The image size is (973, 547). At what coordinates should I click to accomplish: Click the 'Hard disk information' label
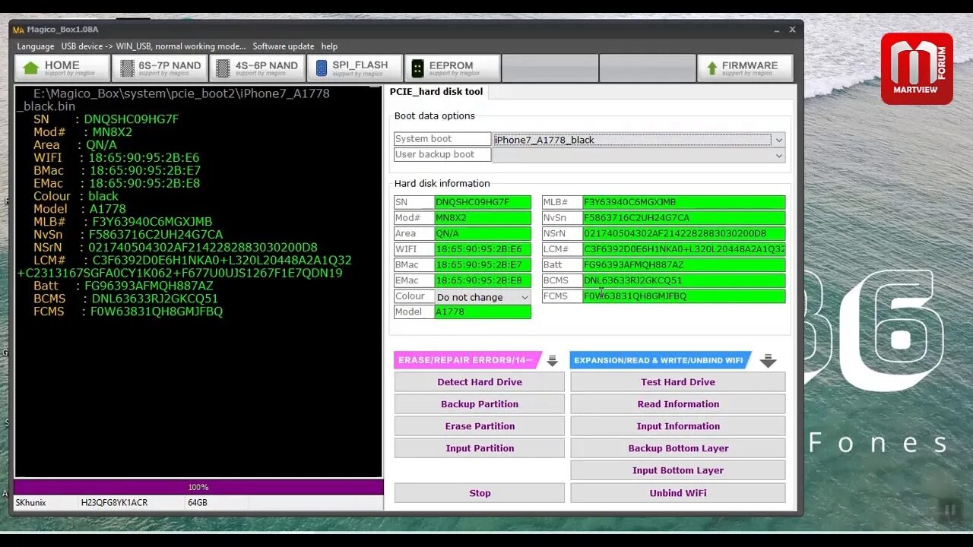tap(442, 184)
